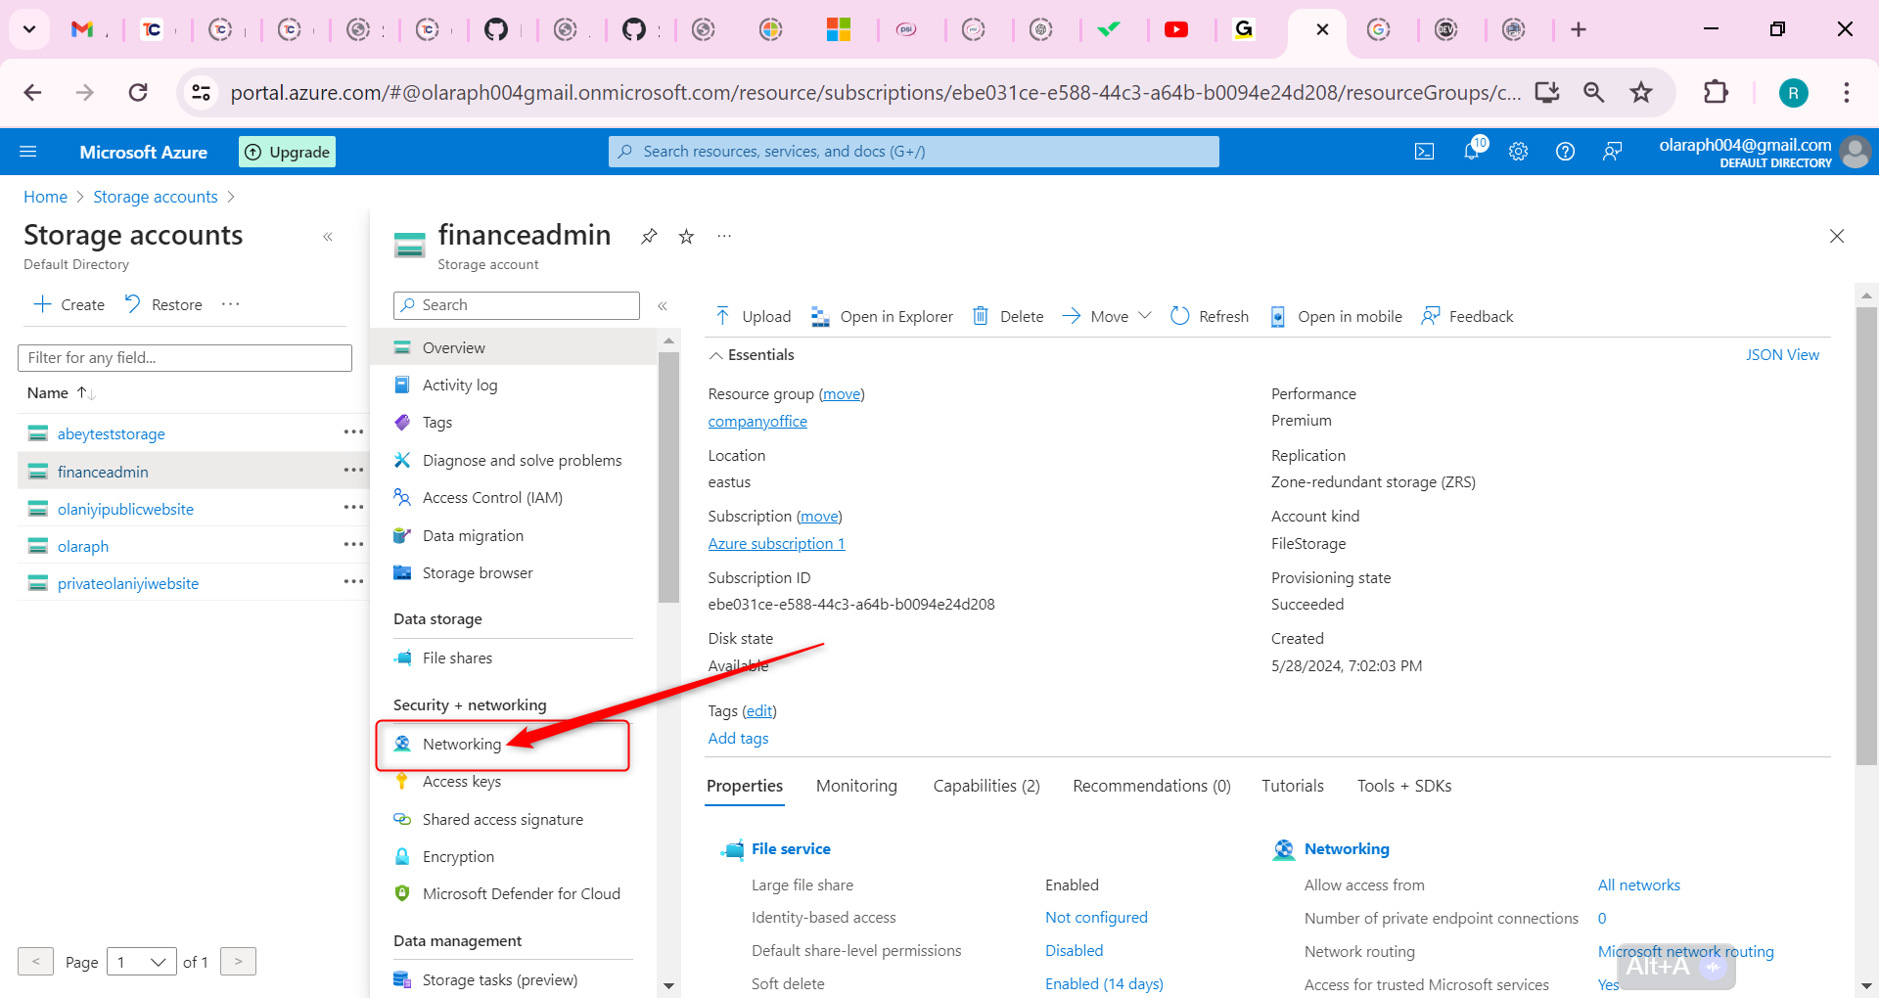
Task: Reload the page with browser refresh
Action: [x=138, y=92]
